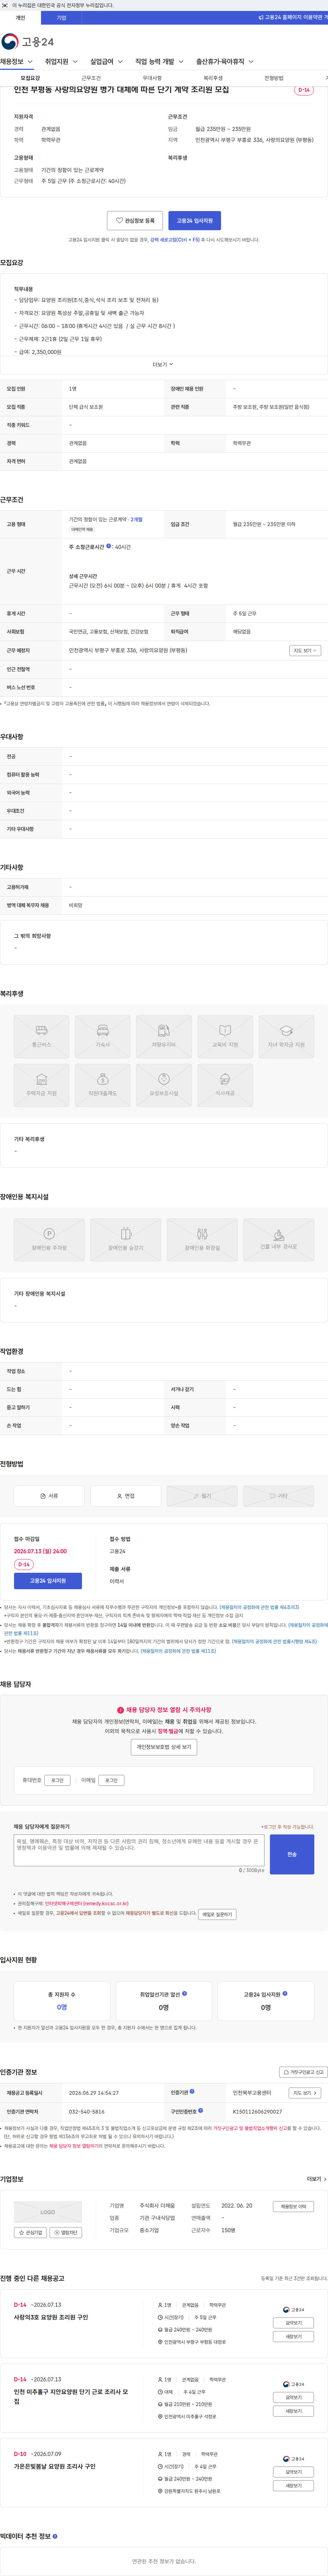Image resolution: width=328 pixels, height=2576 pixels.
Task: Click the 필기 screening method tile
Action: [202, 1496]
